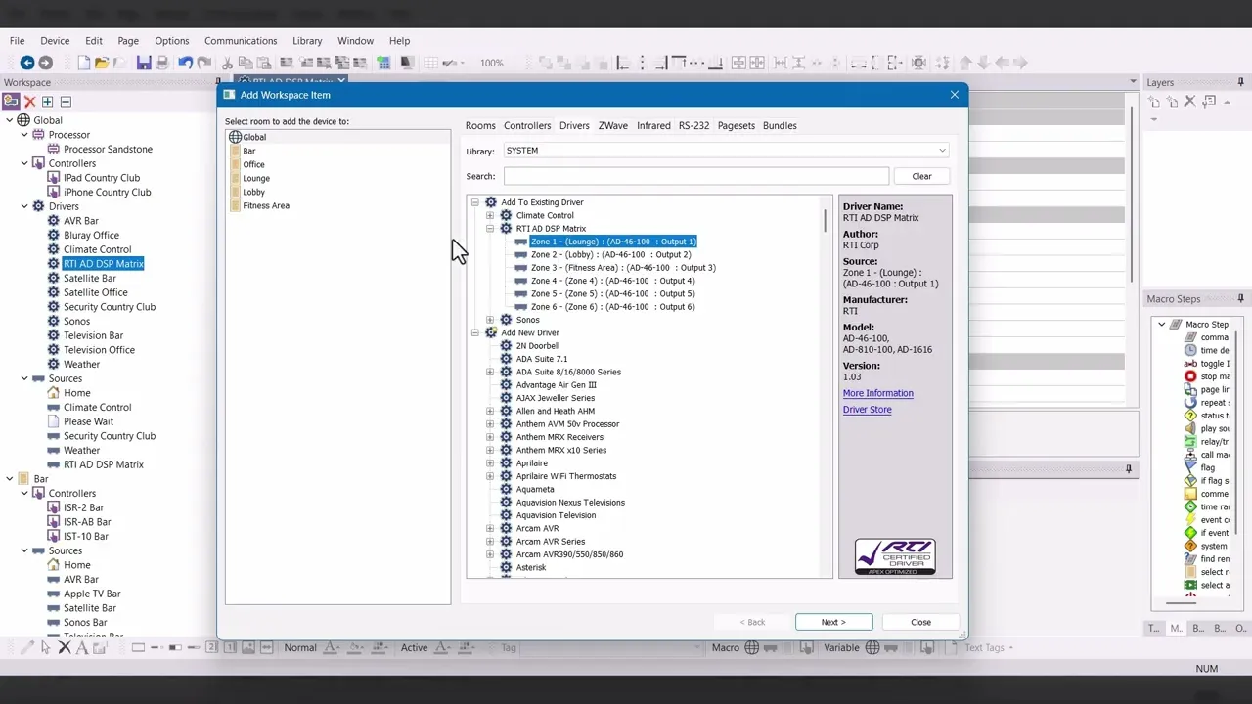Image resolution: width=1252 pixels, height=704 pixels.
Task: Click the globe icon next to Macro
Action: [x=751, y=647]
